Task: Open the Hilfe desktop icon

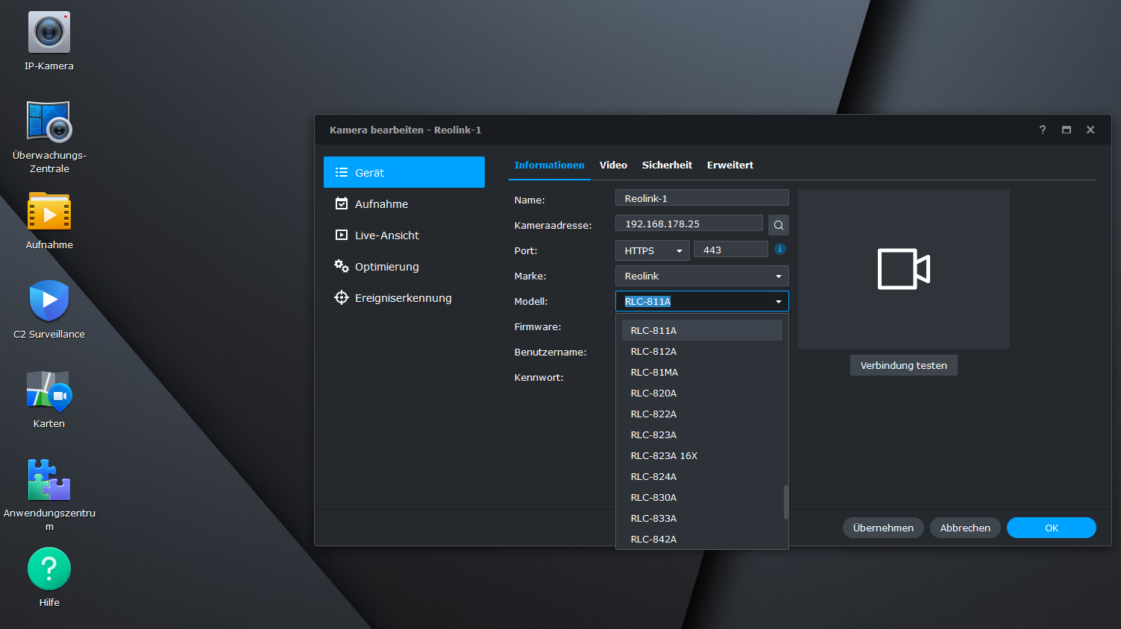Action: 49,569
